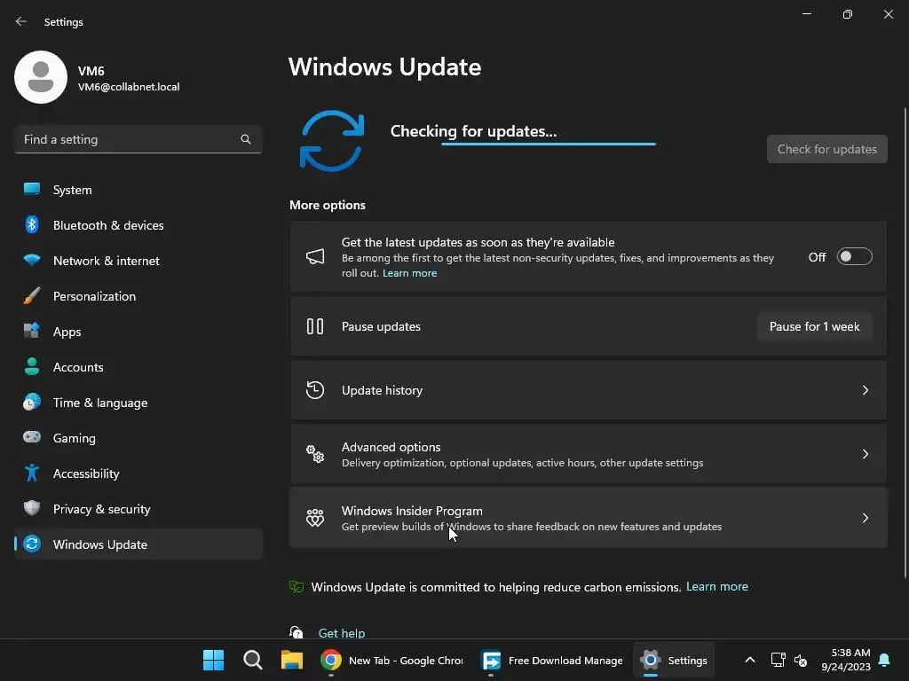Expand Advanced options chevron
Image resolution: width=909 pixels, height=681 pixels.
click(x=866, y=454)
